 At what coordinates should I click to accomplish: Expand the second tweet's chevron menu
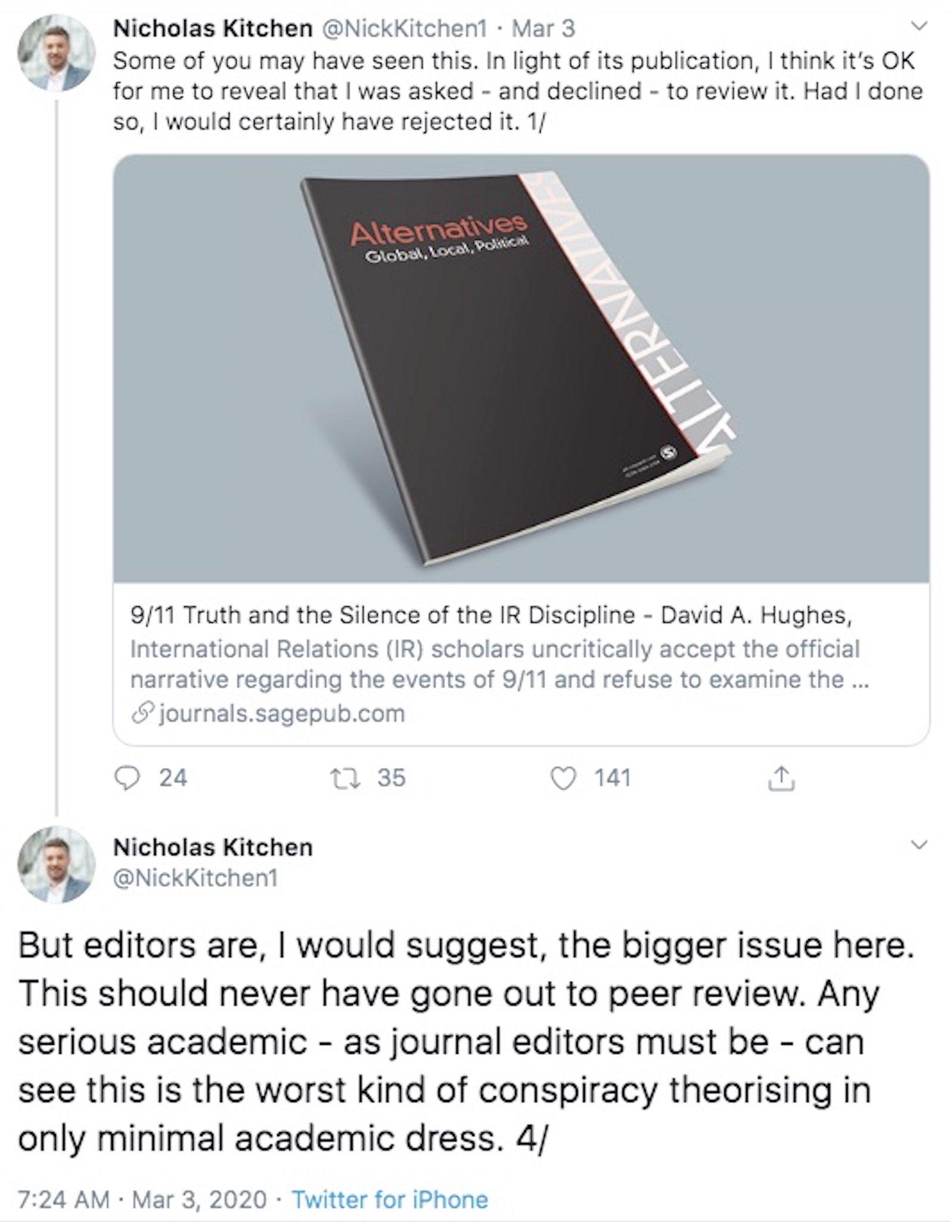[920, 844]
